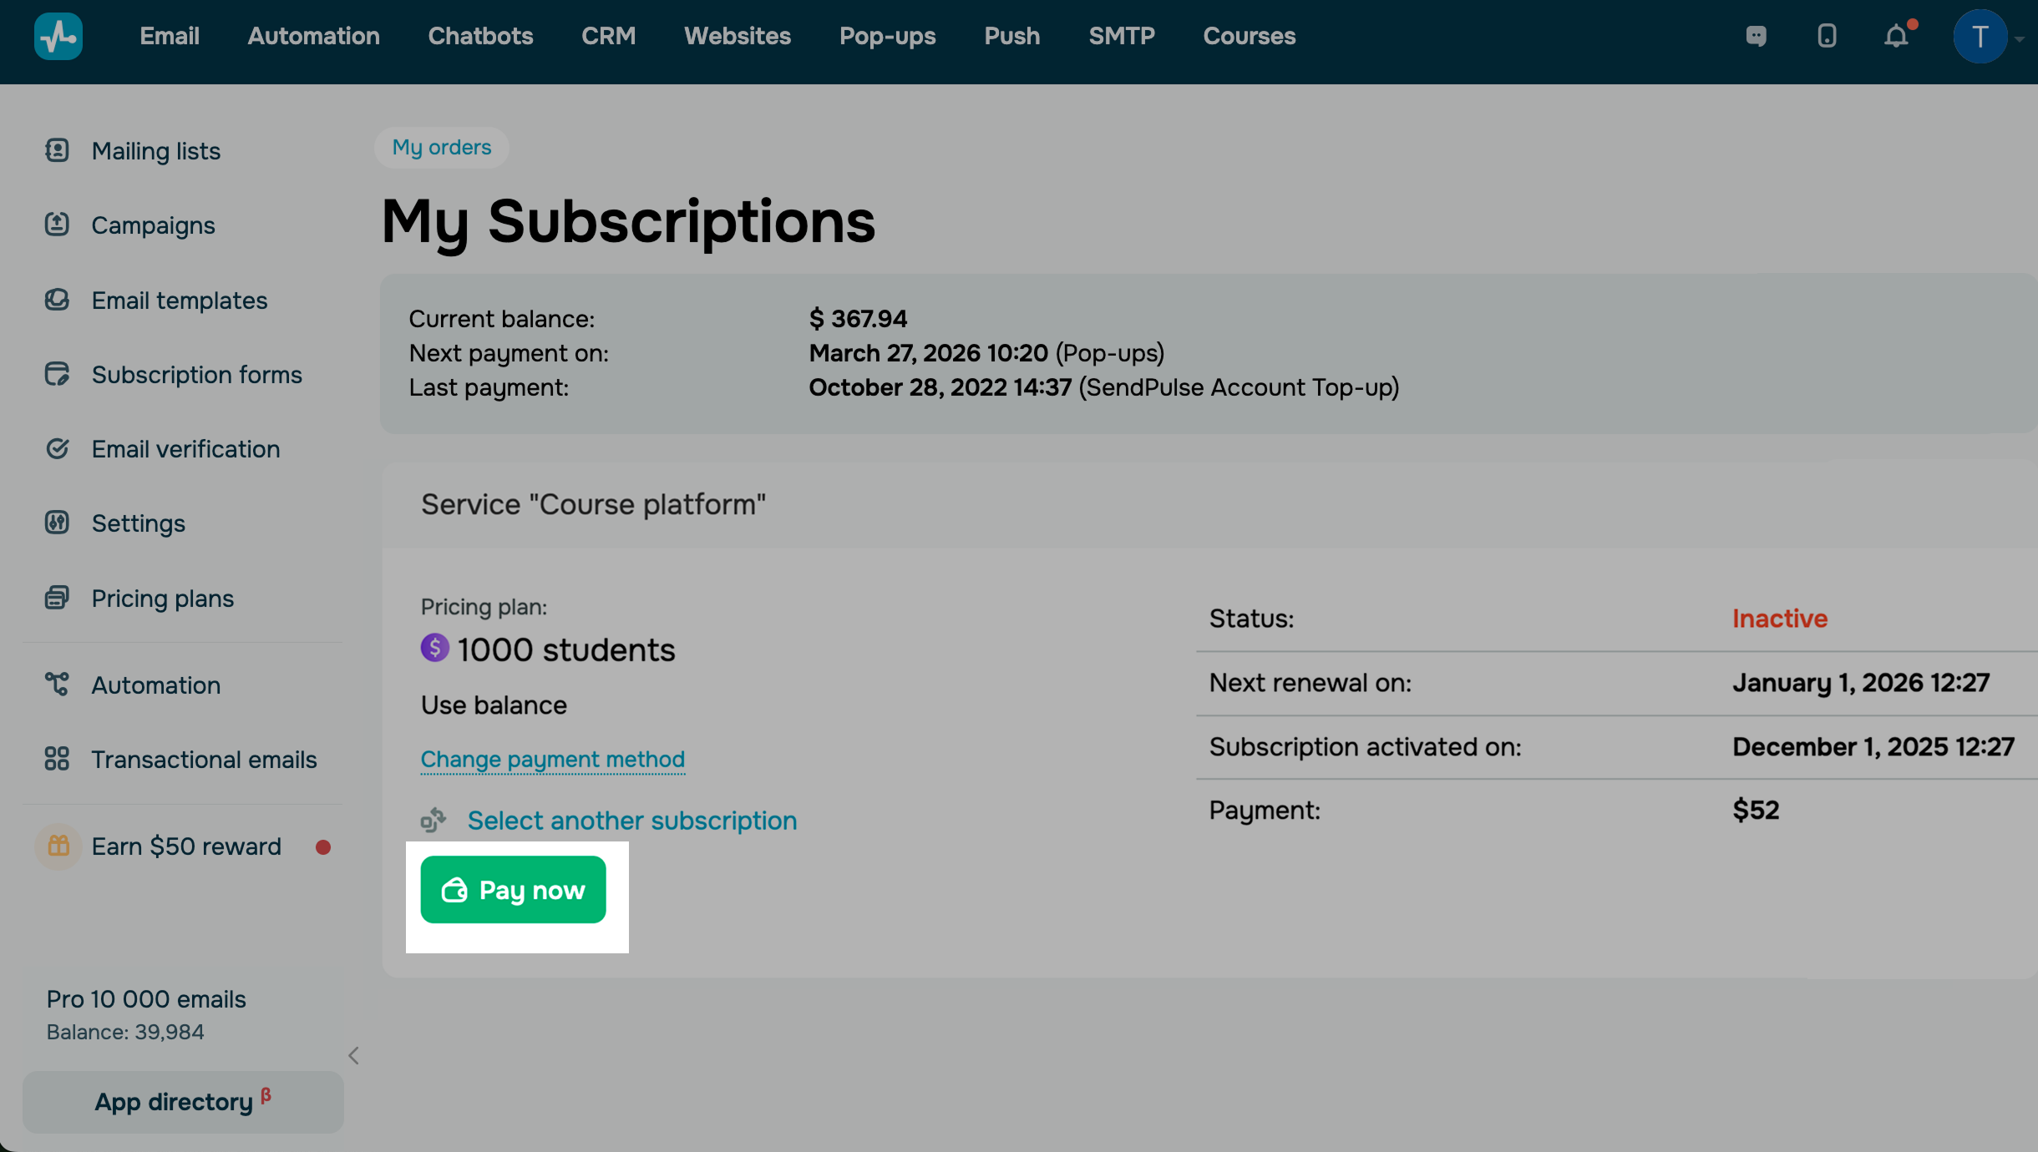Viewport: 2038px width, 1152px height.
Task: Click the Transactional emails grid icon
Action: (x=57, y=759)
